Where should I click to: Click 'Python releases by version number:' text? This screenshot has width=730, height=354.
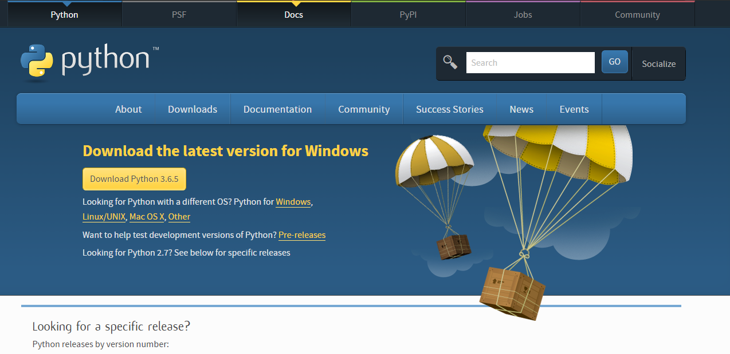(101, 344)
